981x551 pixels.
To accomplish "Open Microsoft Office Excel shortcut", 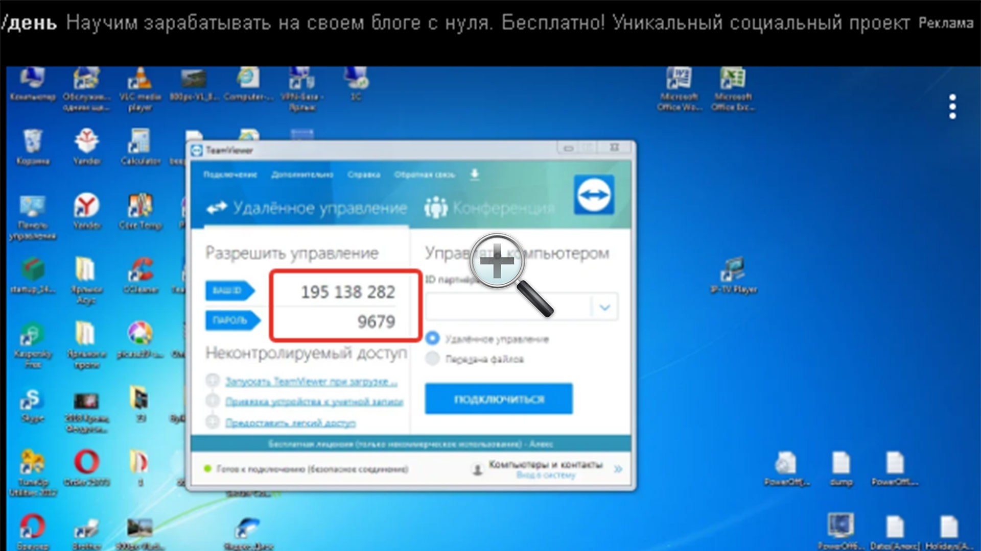I will [733, 89].
